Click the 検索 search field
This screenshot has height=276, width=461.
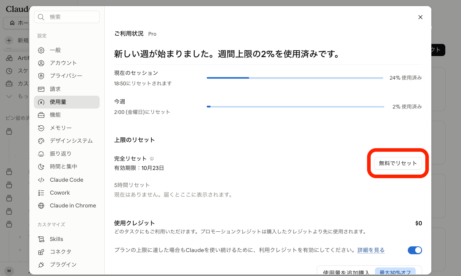[67, 17]
